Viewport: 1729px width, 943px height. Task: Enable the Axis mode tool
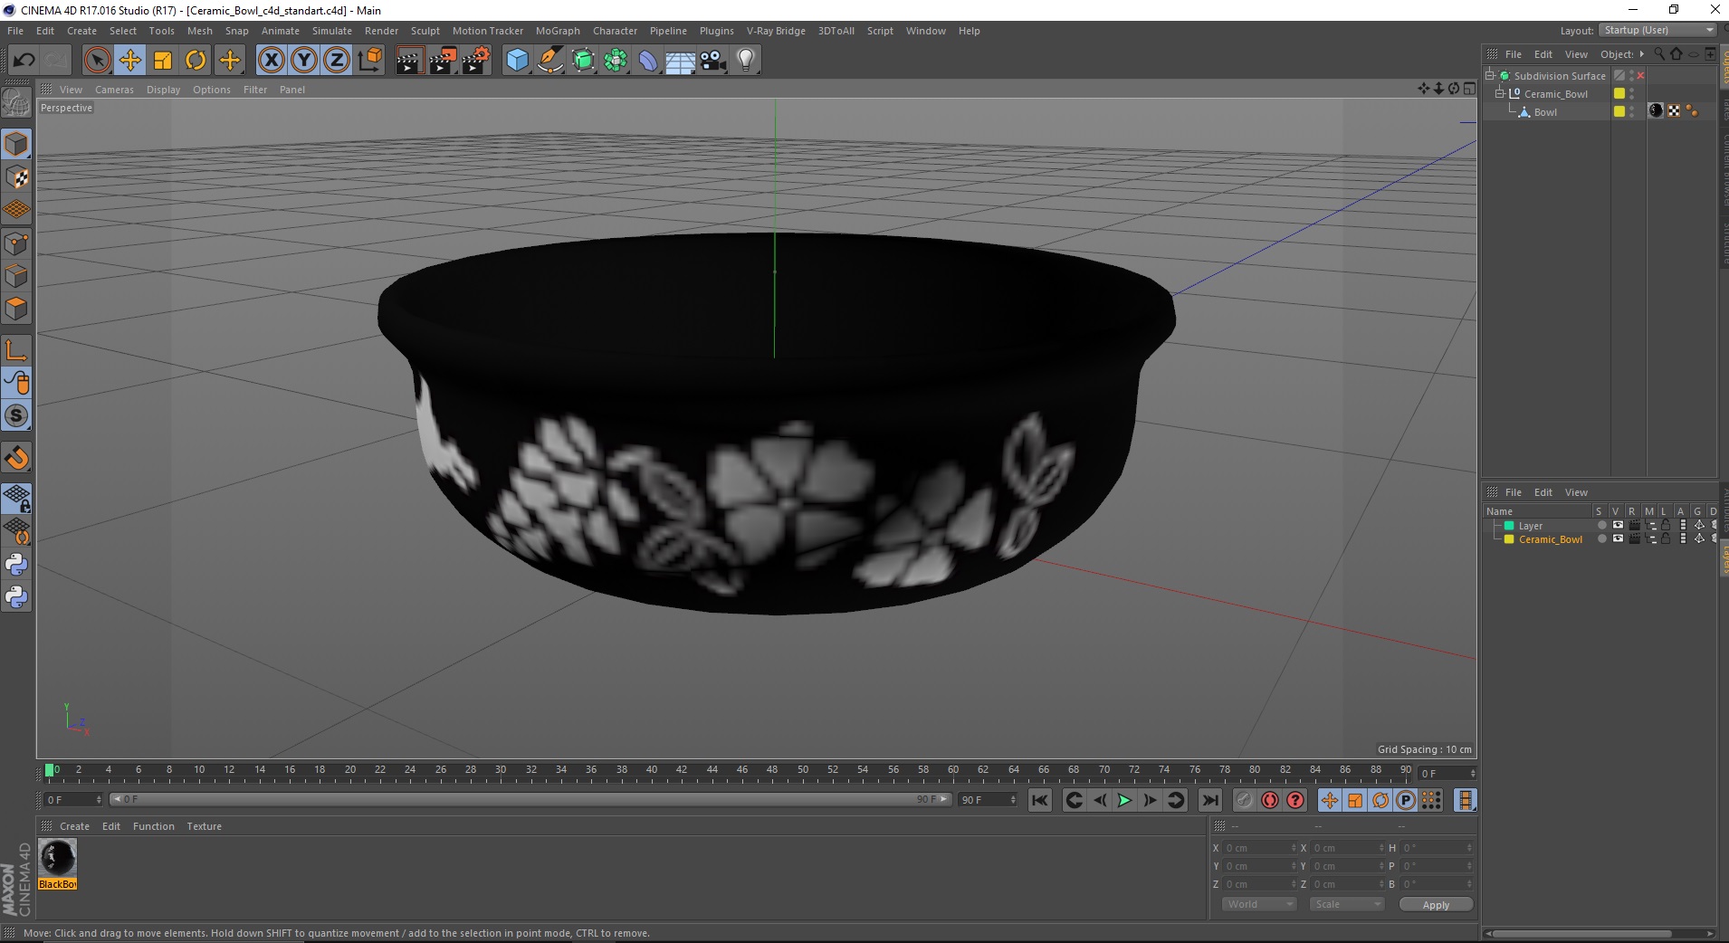(16, 350)
